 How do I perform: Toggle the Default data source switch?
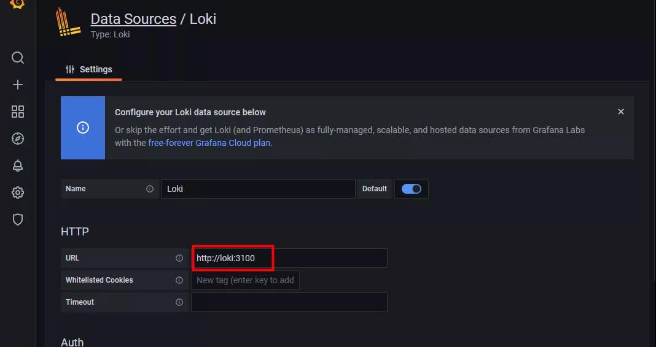(x=411, y=189)
